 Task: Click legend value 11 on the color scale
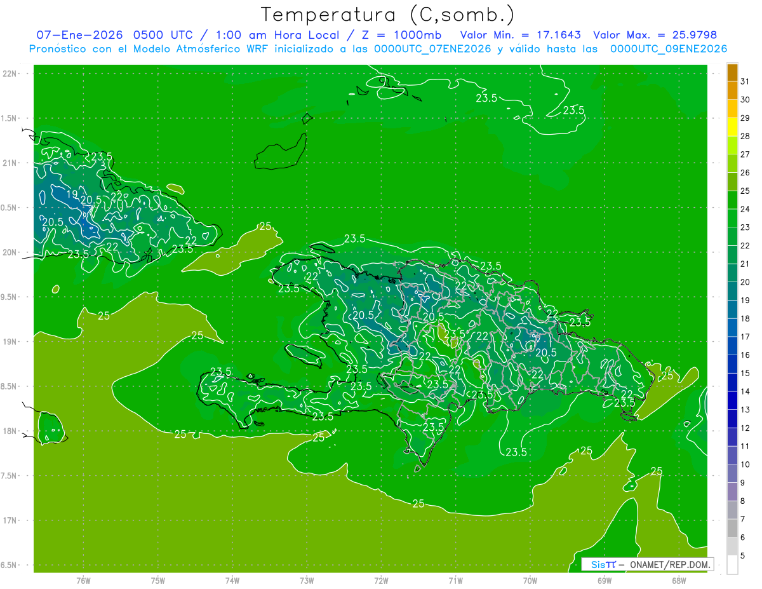[745, 446]
